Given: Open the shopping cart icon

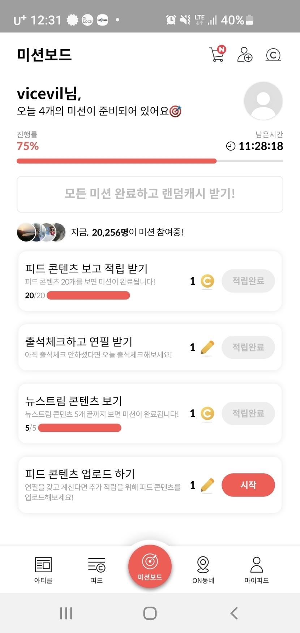Looking at the screenshot, I should pyautogui.click(x=217, y=55).
